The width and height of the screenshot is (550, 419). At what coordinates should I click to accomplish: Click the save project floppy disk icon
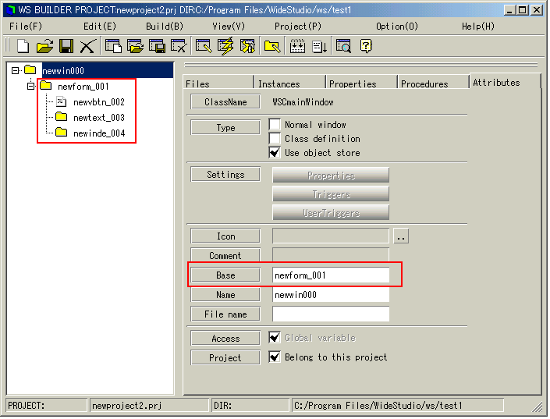click(x=66, y=46)
